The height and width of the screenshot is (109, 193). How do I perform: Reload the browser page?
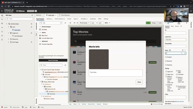coord(9,6)
